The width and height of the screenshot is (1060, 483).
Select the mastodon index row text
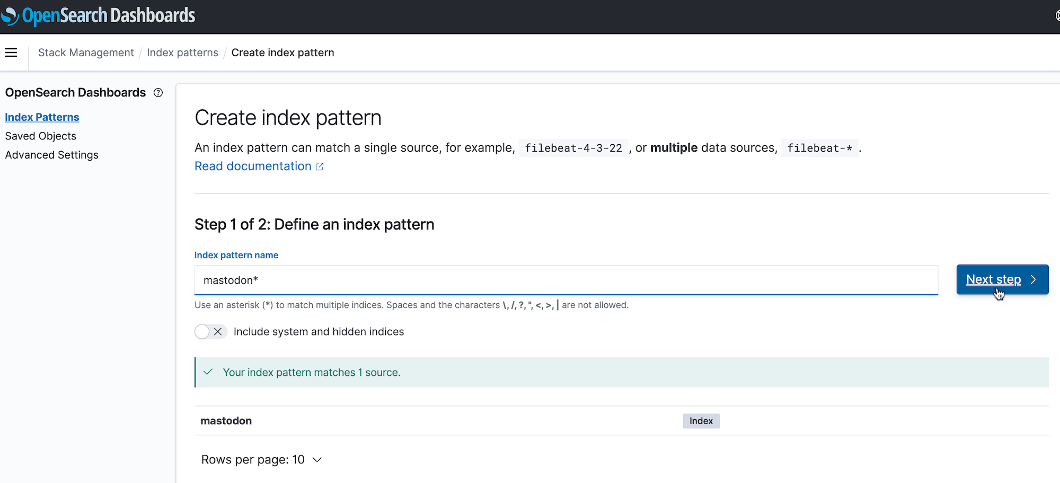pos(226,421)
